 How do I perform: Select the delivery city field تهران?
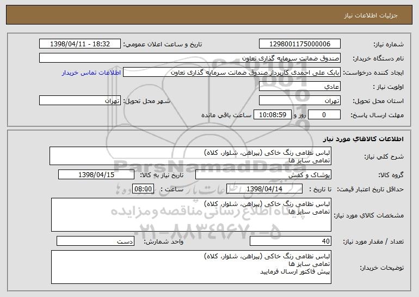click(80, 101)
